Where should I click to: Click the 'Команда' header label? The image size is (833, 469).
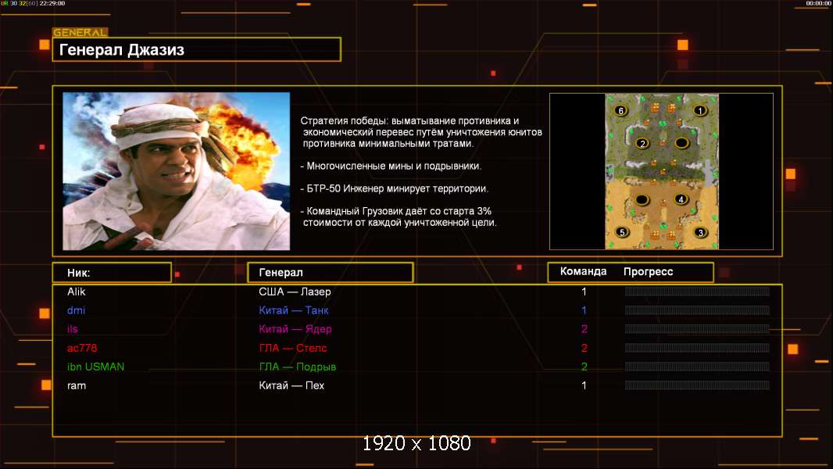tap(583, 271)
